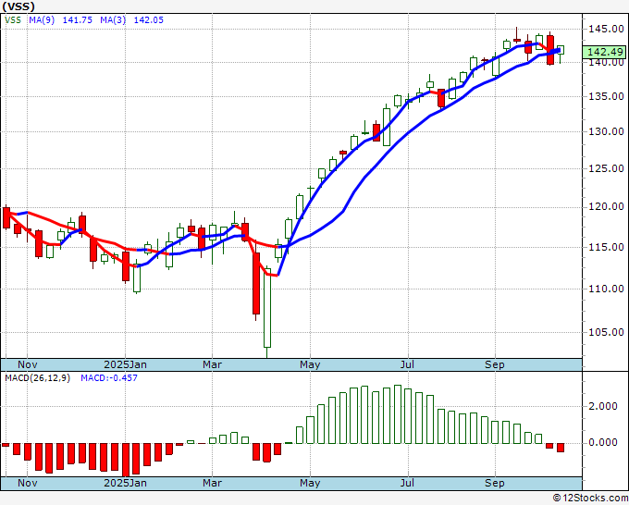629x505 pixels.
Task: Click Mar on the MACD time axis
Action: (x=212, y=483)
